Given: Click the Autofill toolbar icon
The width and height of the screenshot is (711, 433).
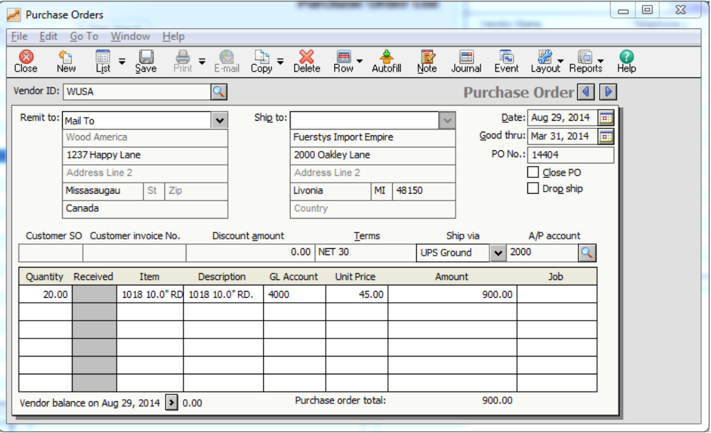Looking at the screenshot, I should pos(387,61).
